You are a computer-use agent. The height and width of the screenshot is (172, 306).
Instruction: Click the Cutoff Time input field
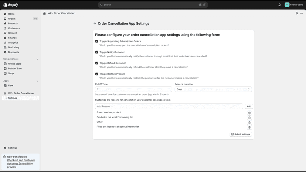133,89
